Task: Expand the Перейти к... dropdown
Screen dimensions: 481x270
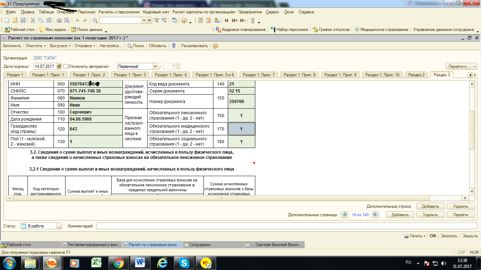Action: (462, 66)
